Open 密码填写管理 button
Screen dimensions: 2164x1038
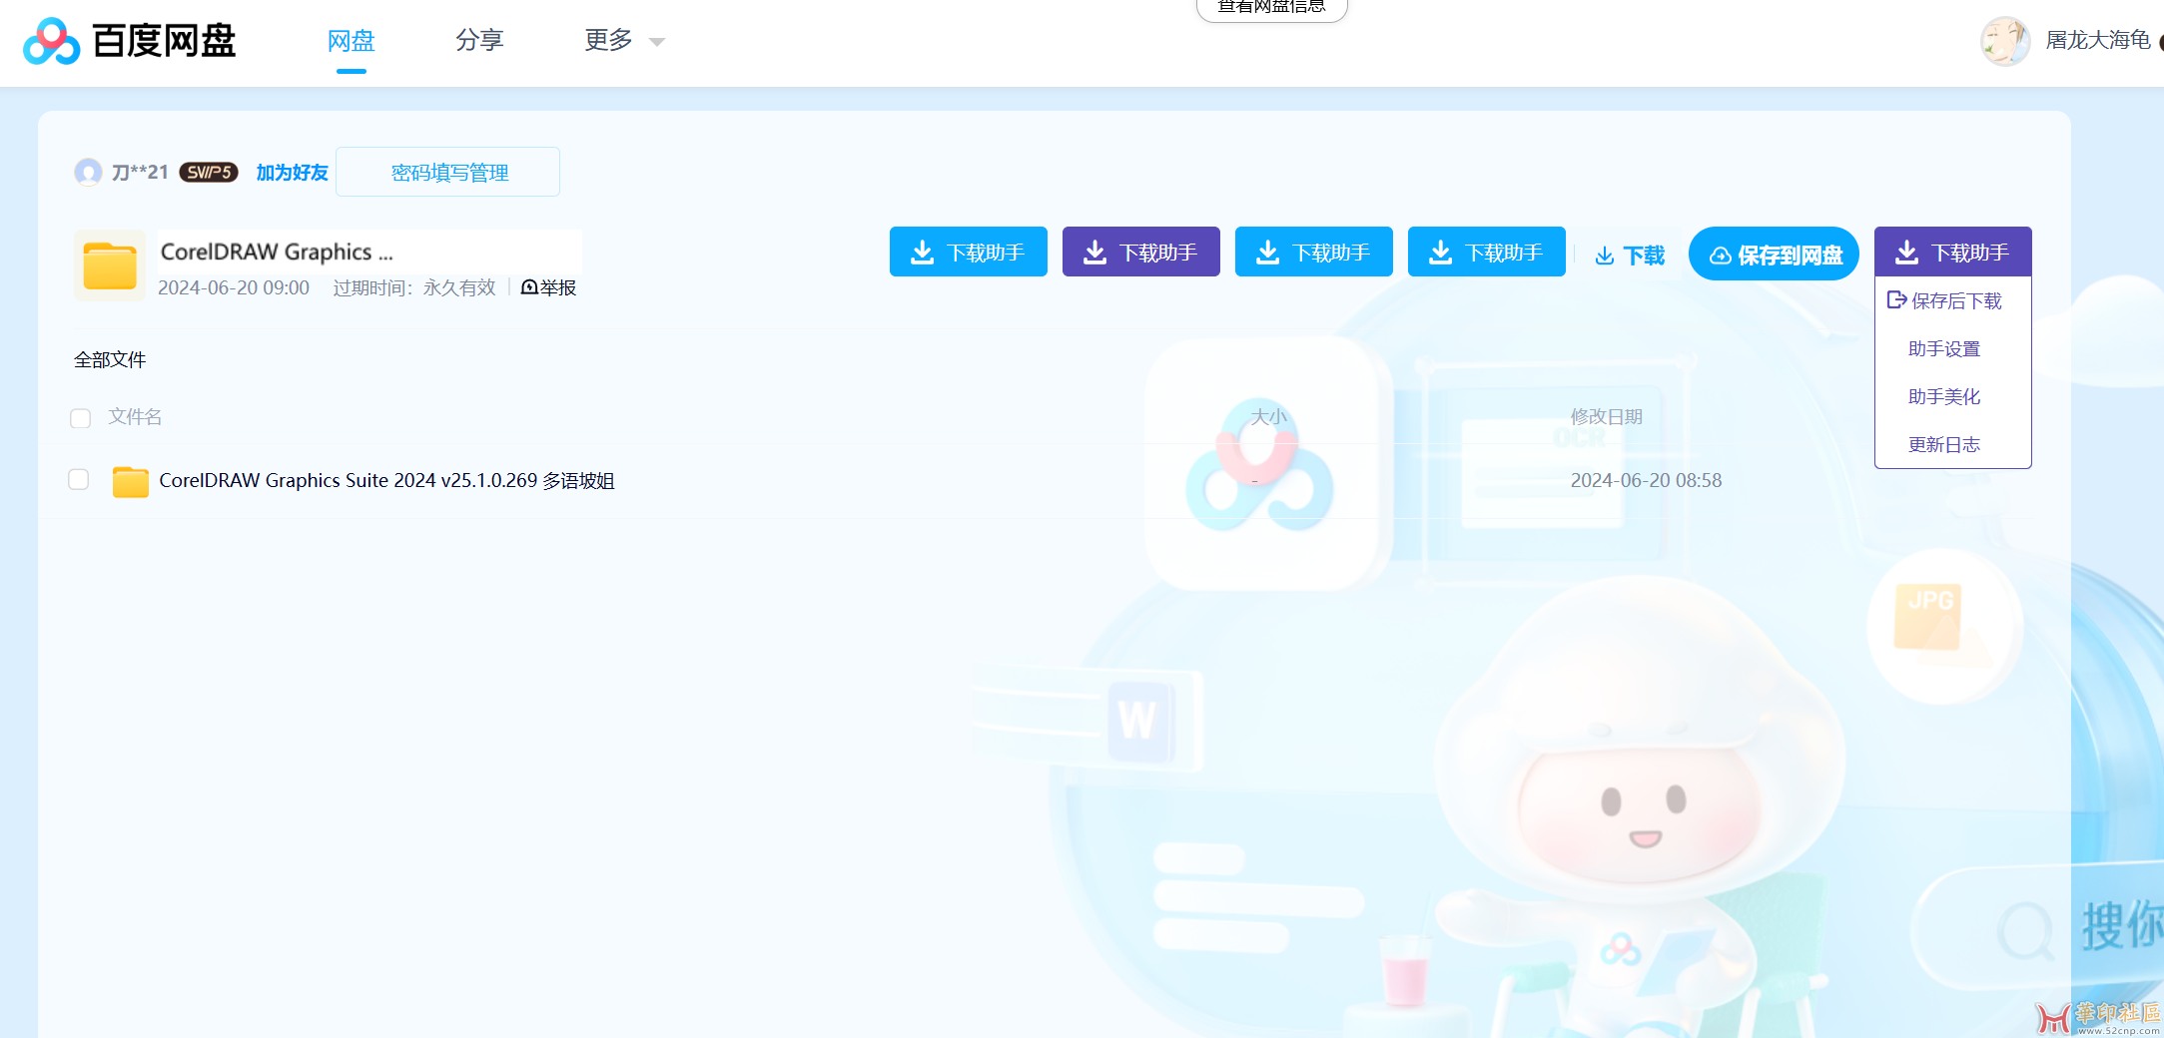[x=448, y=172]
